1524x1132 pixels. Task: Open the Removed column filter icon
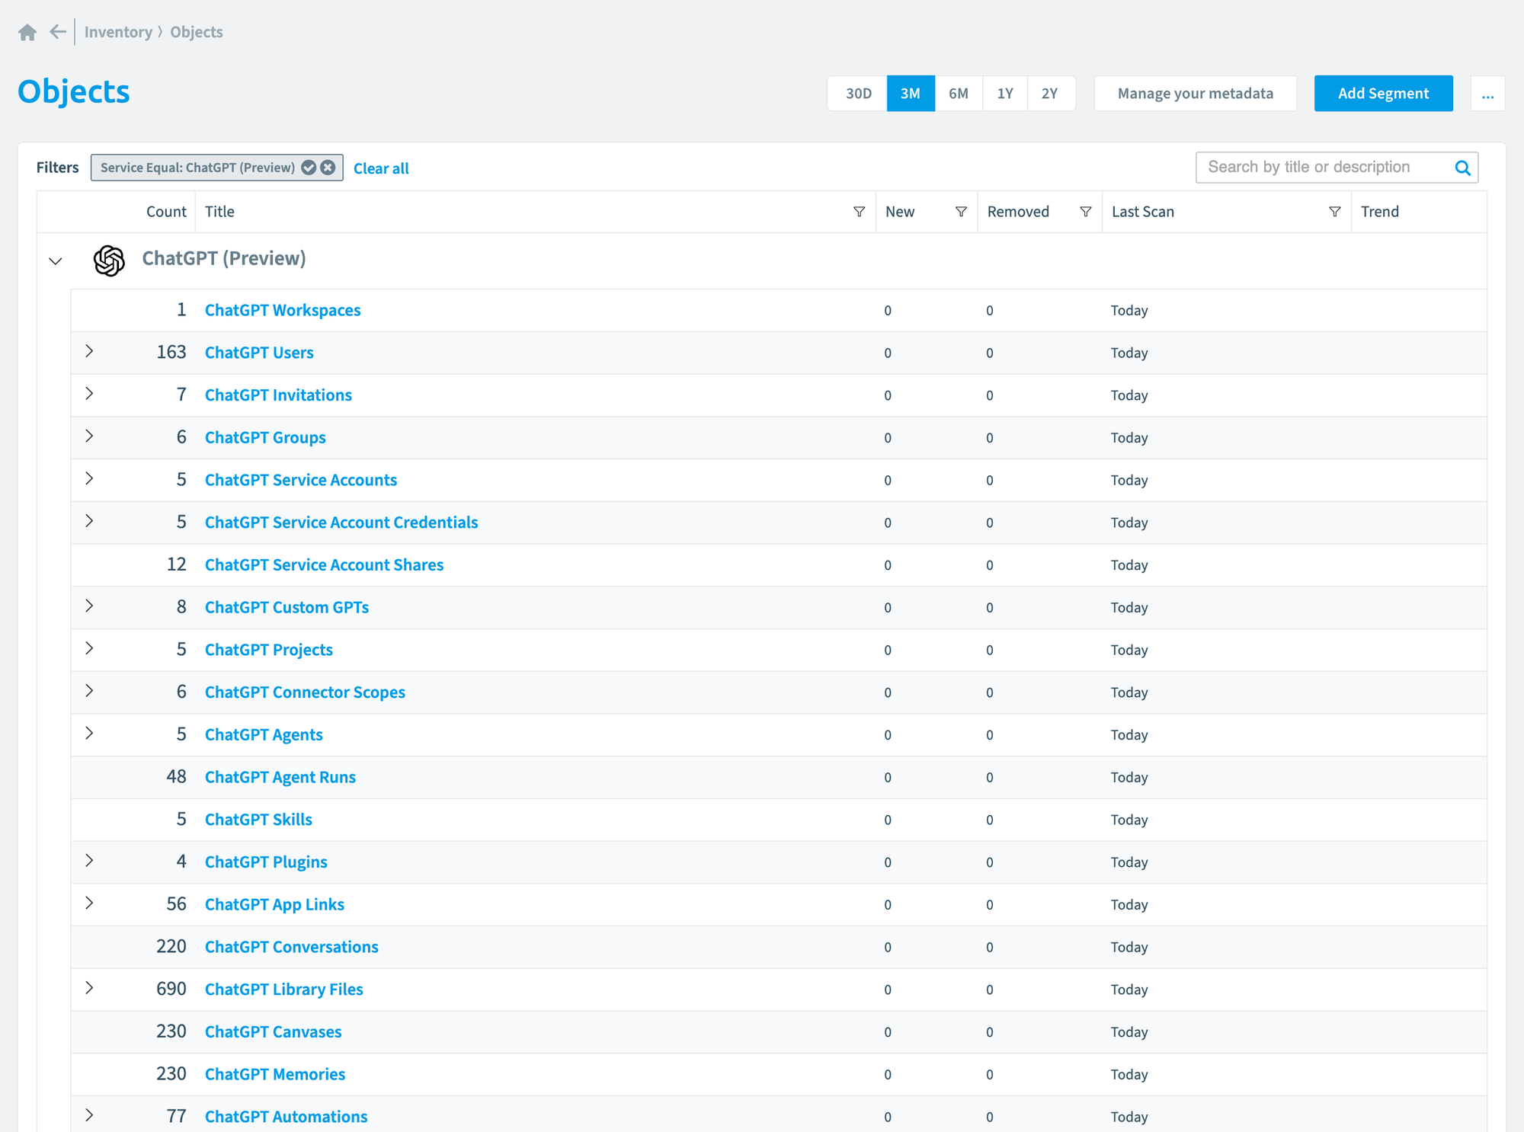tap(1086, 212)
